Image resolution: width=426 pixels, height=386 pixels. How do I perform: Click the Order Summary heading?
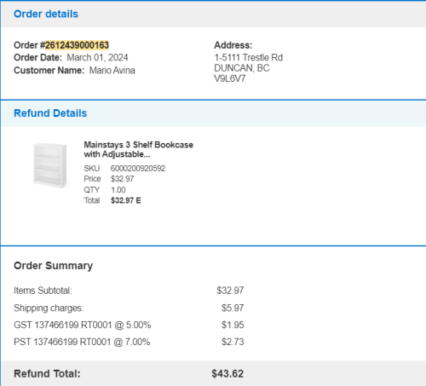[53, 266]
